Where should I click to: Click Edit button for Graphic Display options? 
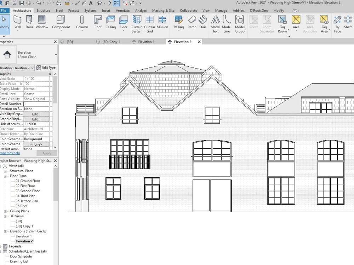click(x=36, y=119)
